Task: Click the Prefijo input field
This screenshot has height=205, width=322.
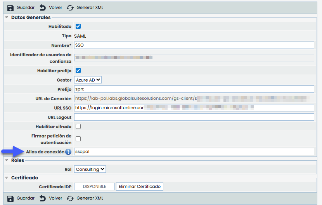Action: 194,89
